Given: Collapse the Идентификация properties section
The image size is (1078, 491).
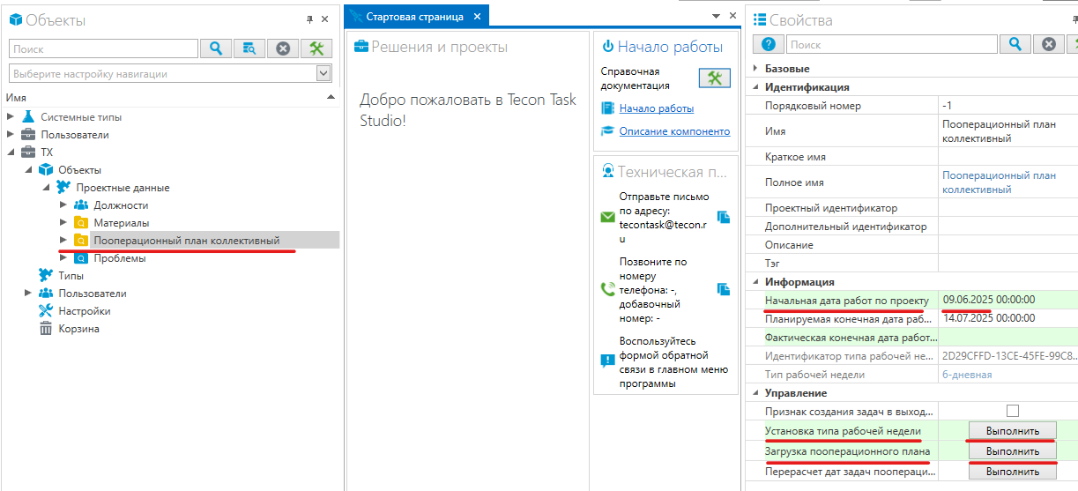Looking at the screenshot, I should coord(755,87).
